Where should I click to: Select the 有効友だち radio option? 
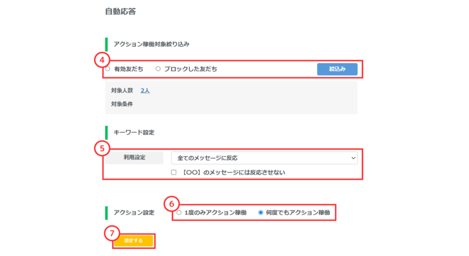(108, 69)
